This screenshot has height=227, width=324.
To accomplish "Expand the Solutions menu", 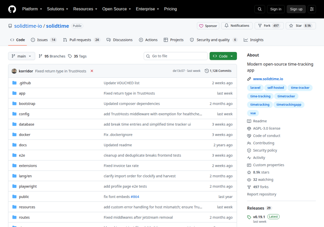I will pos(58,9).
